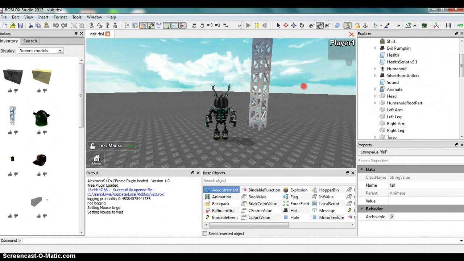This screenshot has width=464, height=261.
Task: Select the Rotate tool in the toolbar
Action: point(302,25)
